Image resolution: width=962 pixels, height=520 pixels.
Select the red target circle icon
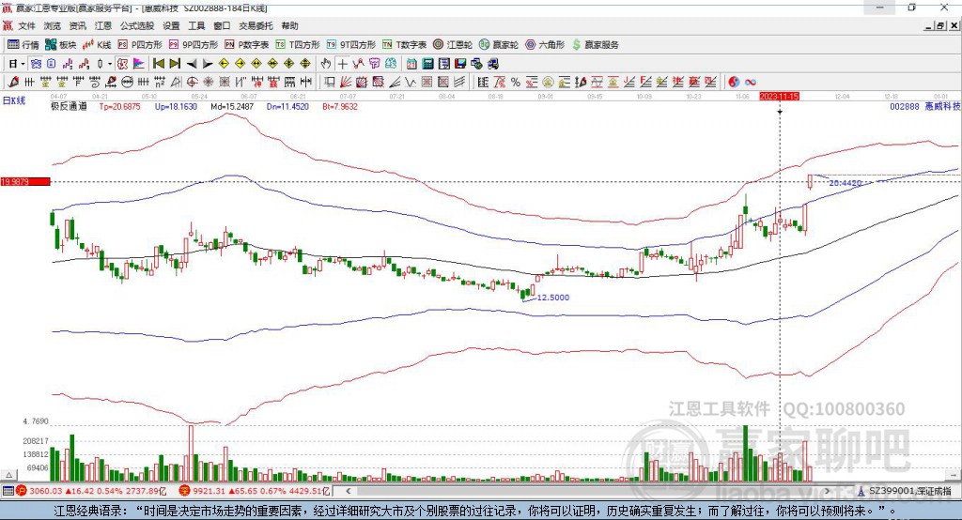(x=192, y=82)
